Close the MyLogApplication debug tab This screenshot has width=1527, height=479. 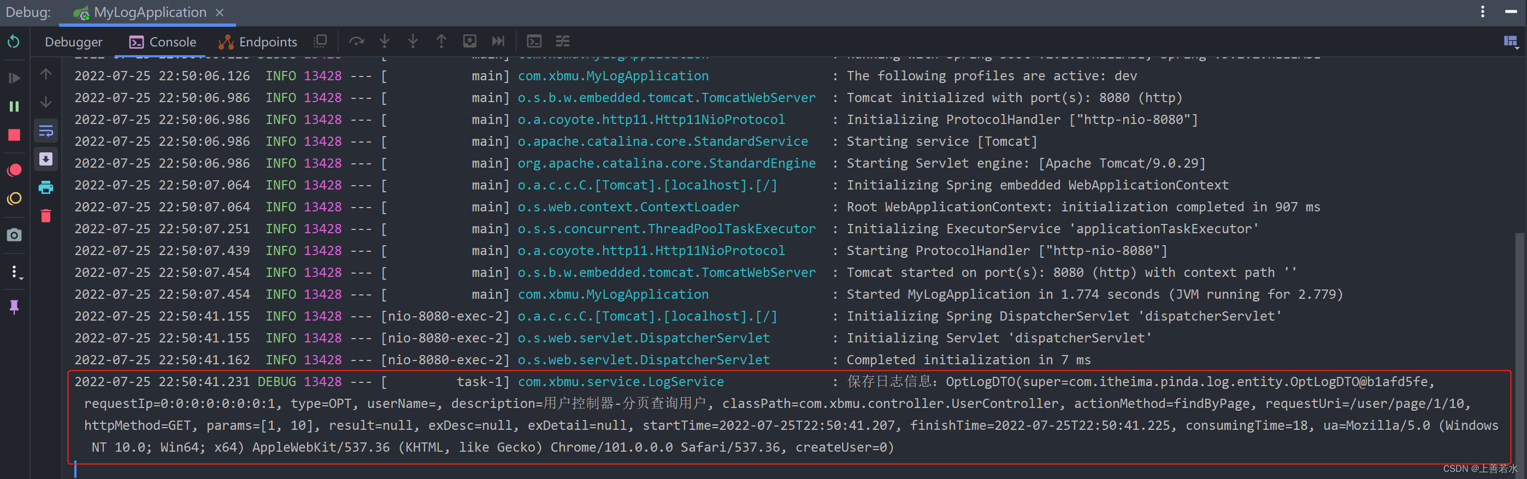pos(220,12)
